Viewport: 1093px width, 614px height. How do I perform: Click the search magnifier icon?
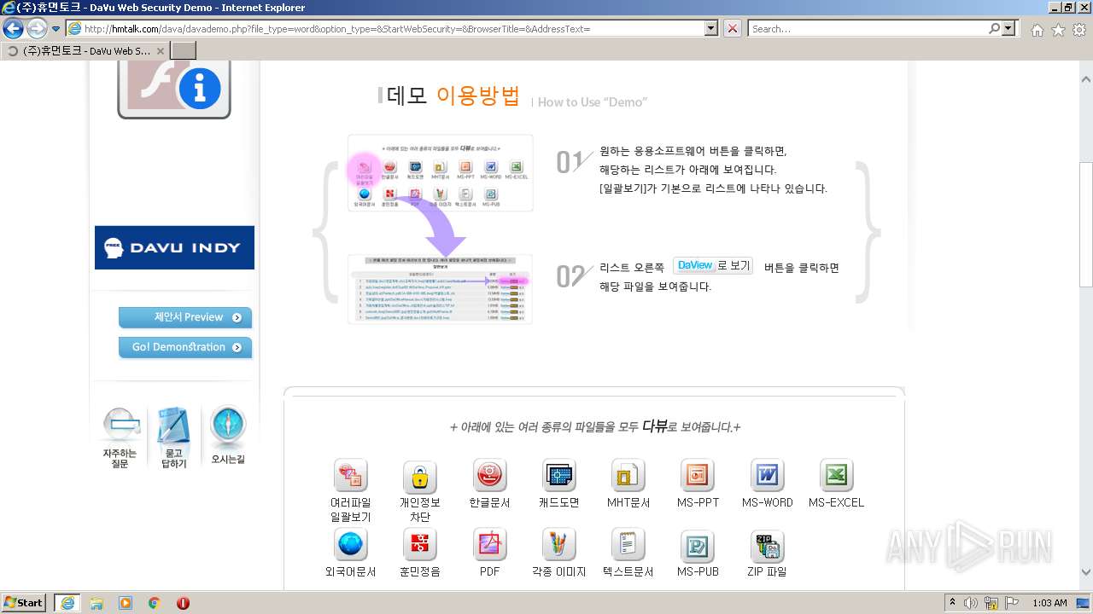point(994,28)
